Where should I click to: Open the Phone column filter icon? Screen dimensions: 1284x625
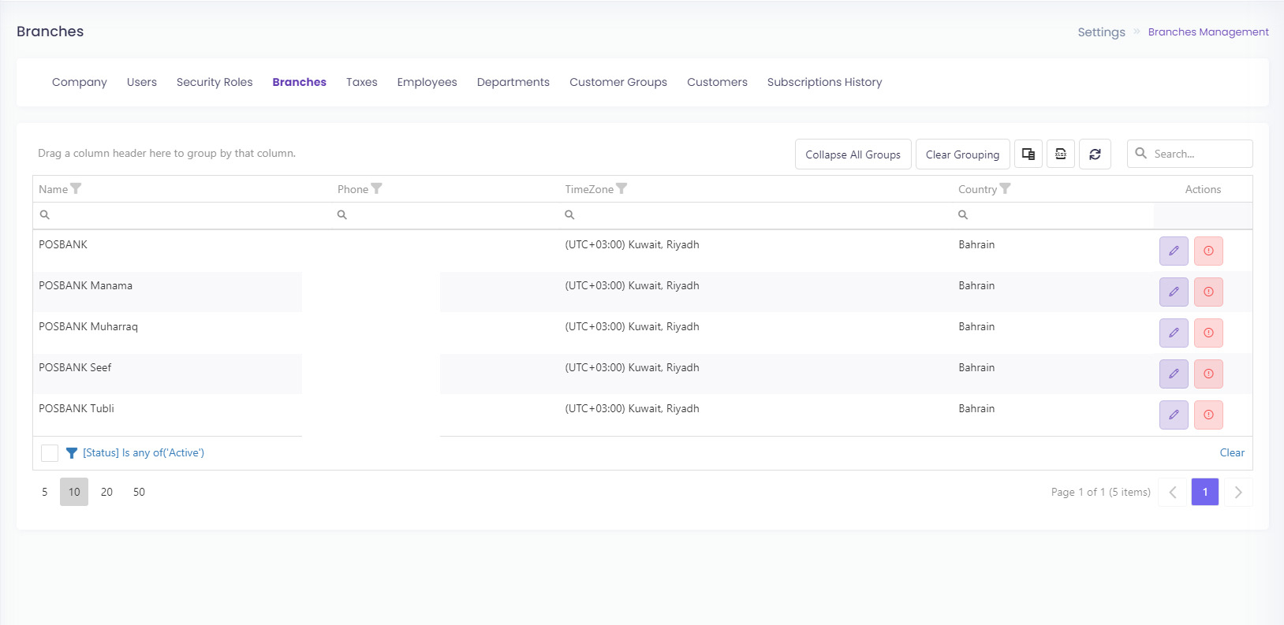point(376,188)
